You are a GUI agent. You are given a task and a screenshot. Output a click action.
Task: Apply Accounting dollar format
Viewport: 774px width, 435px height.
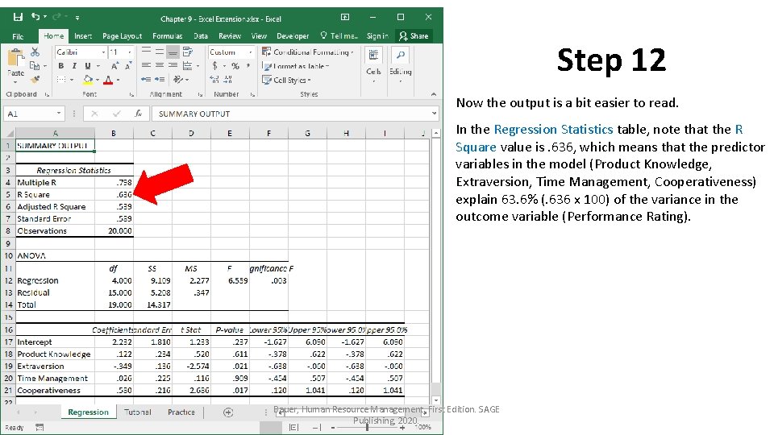pos(214,65)
